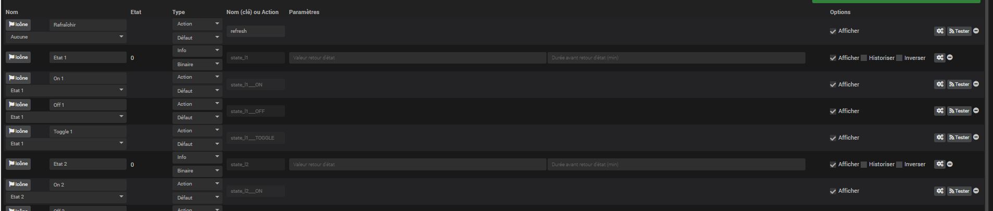Choose icon for Etat 1 command
Screen dimensions: 993x211
click(18, 57)
